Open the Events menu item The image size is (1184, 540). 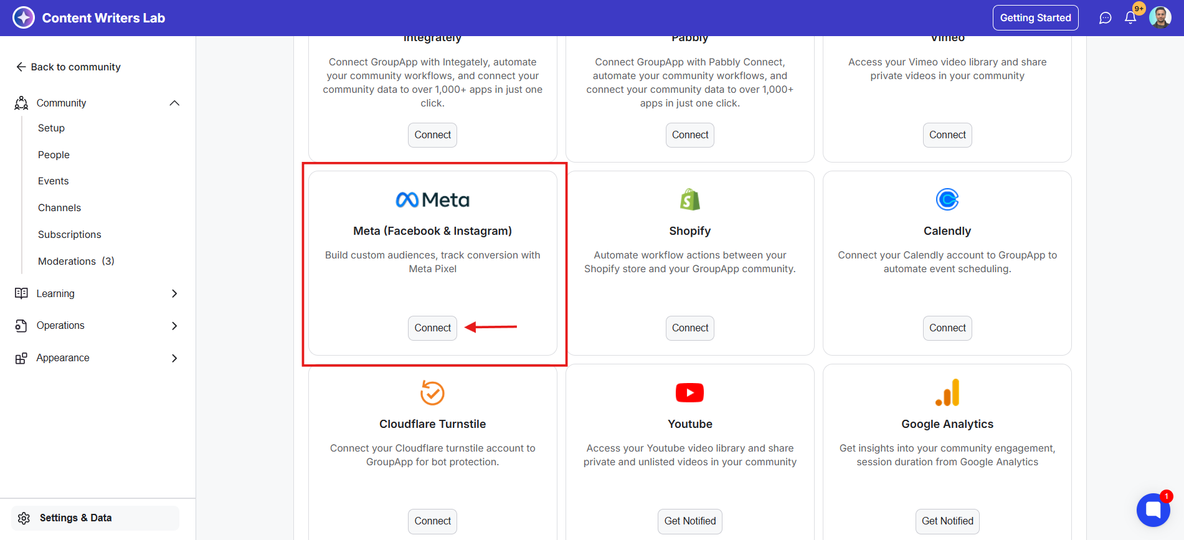pos(54,181)
